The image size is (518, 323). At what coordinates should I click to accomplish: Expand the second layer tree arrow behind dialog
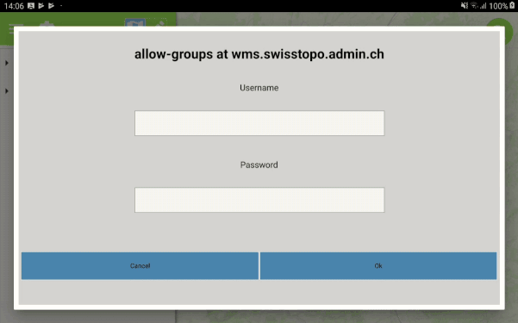point(7,90)
